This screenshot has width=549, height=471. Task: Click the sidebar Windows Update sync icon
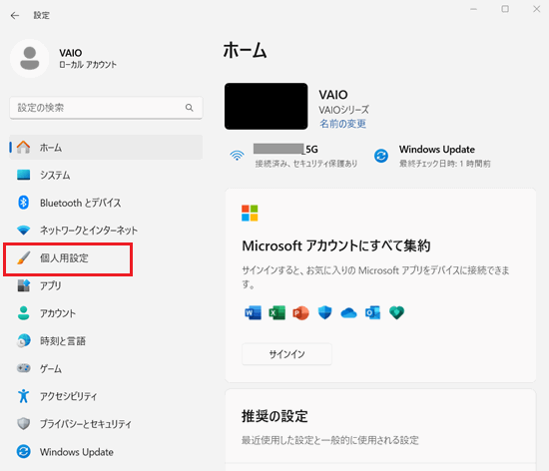(24, 451)
